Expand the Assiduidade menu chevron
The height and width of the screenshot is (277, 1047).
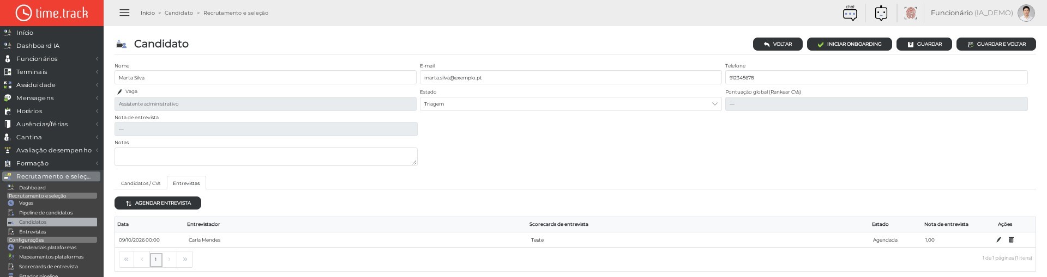coord(97,85)
